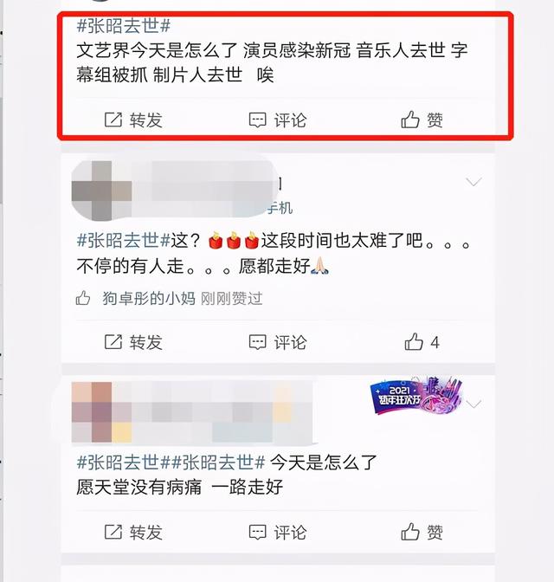
Task: Expand options chevron on second post
Action: pos(473,182)
